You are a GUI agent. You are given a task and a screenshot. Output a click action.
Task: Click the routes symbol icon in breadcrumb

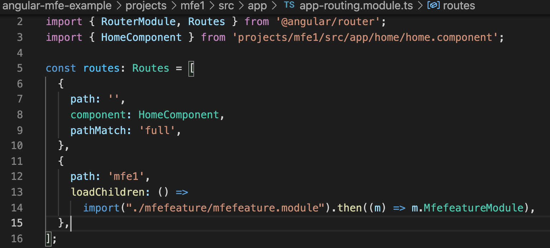(x=434, y=6)
